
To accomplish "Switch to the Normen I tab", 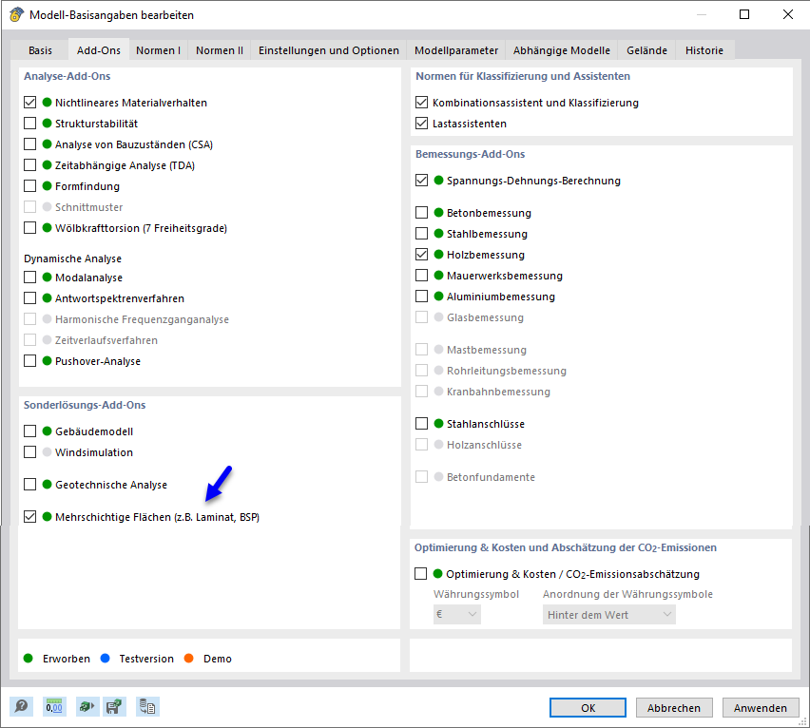I will pos(158,50).
